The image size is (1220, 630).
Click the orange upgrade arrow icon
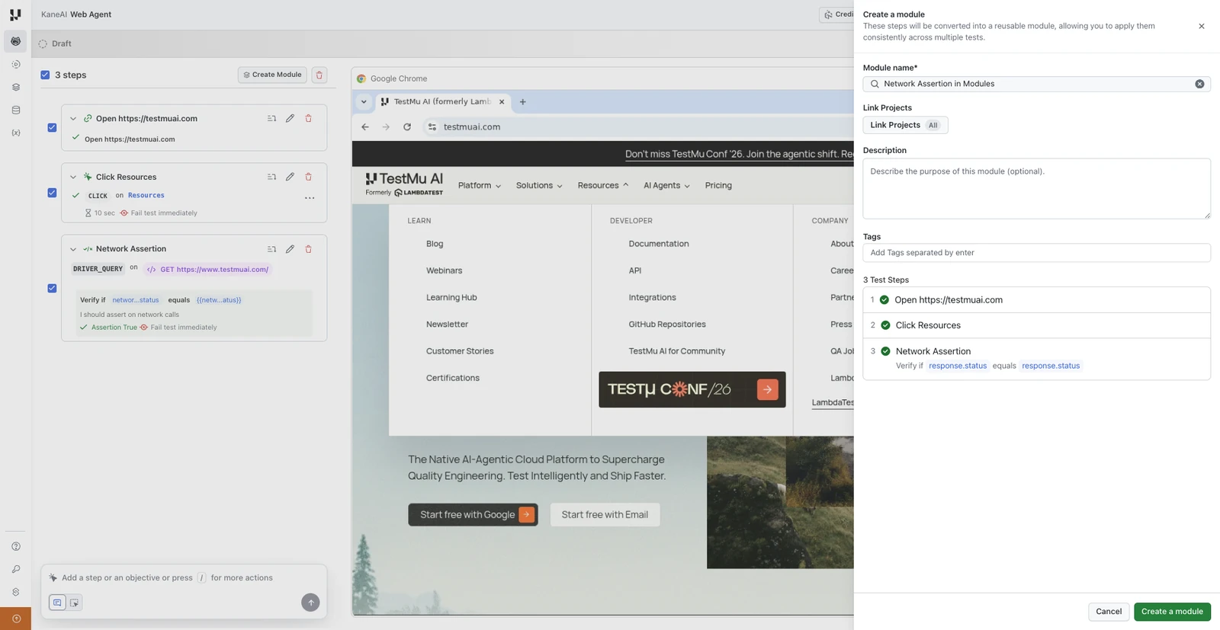click(x=15, y=619)
